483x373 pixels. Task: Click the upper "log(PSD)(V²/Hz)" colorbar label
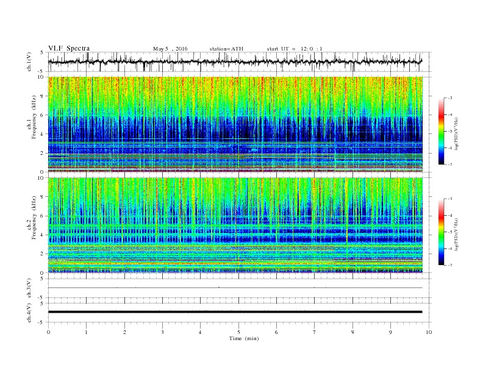coord(457,133)
